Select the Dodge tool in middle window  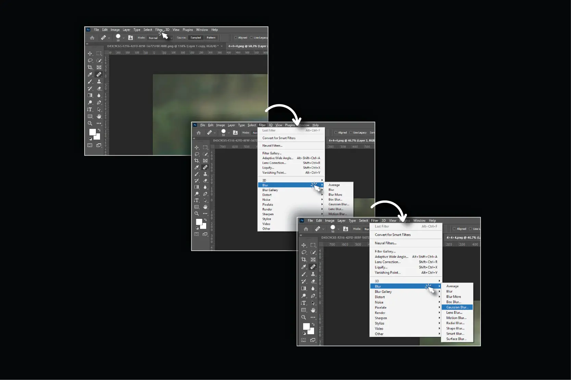coord(197,194)
